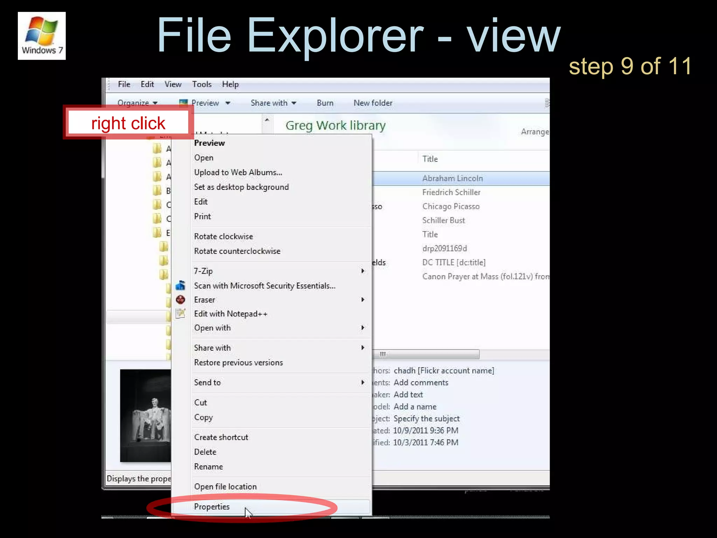Viewport: 717px width, 538px height.
Task: Select Properties in the context menu
Action: click(x=212, y=506)
